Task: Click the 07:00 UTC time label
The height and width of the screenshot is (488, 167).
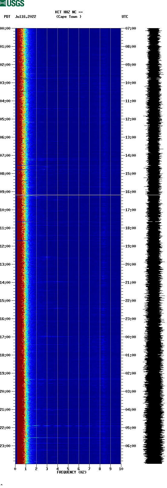Action: click(131, 28)
